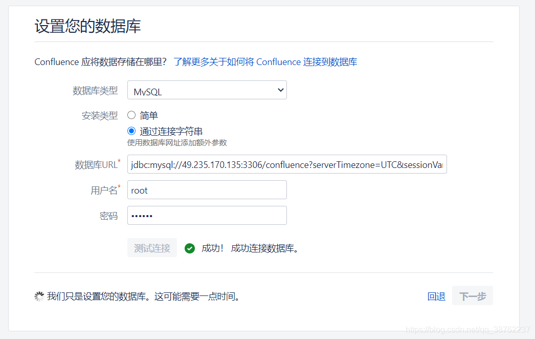Click the 安装类型 label
The image size is (535, 339).
pyautogui.click(x=100, y=116)
